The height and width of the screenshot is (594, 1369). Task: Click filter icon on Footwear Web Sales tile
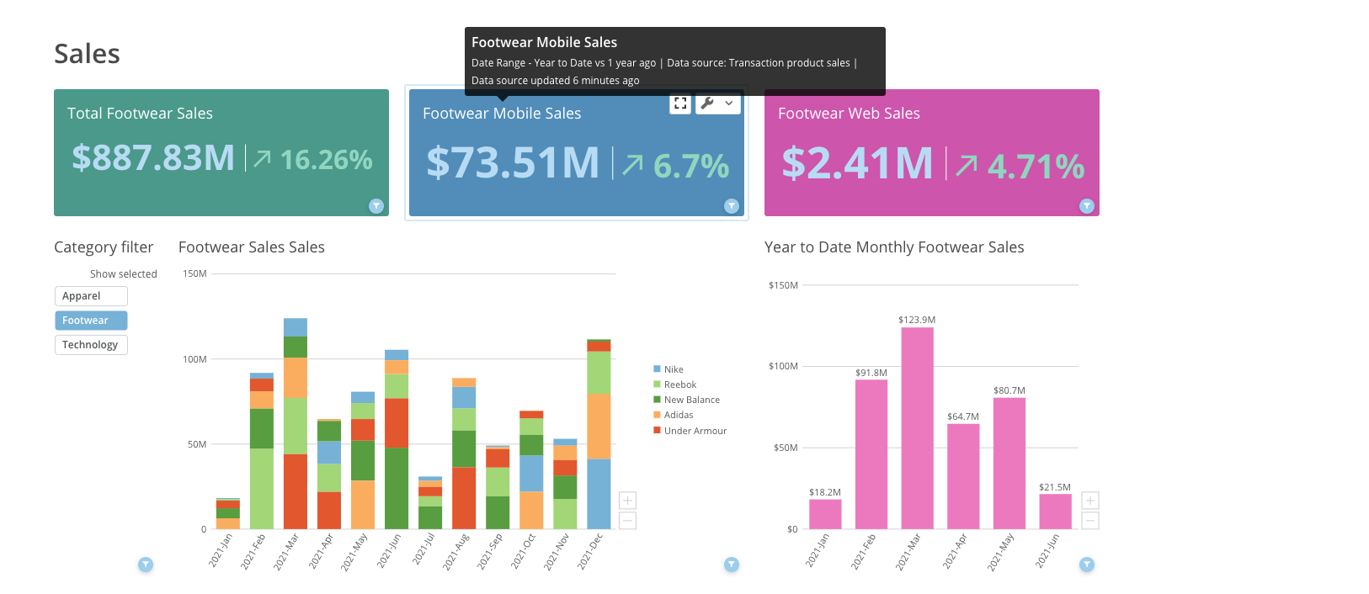coord(1087,206)
